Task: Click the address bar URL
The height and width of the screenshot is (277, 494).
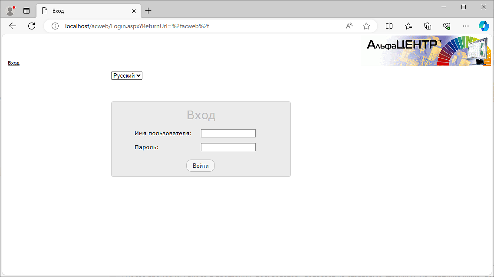Action: pos(137,26)
